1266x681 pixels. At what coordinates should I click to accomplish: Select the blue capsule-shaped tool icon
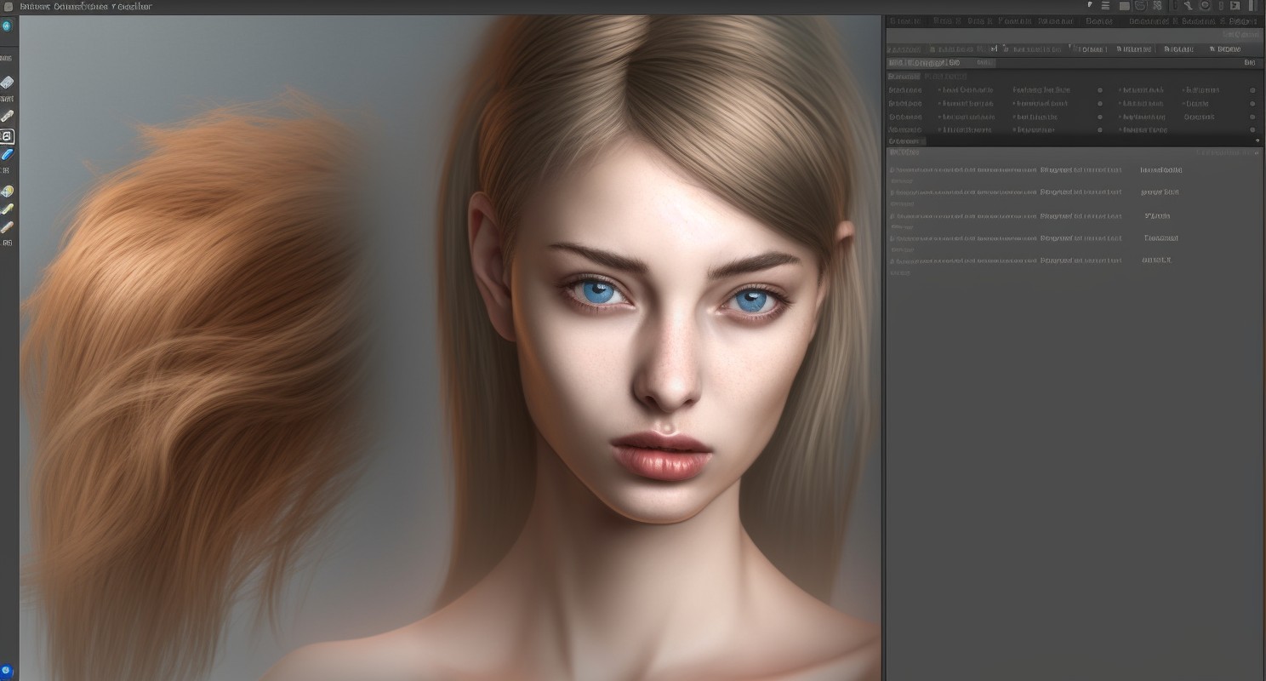[x=7, y=155]
